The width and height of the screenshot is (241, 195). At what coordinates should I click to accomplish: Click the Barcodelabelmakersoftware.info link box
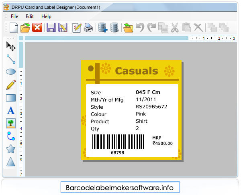(120, 187)
